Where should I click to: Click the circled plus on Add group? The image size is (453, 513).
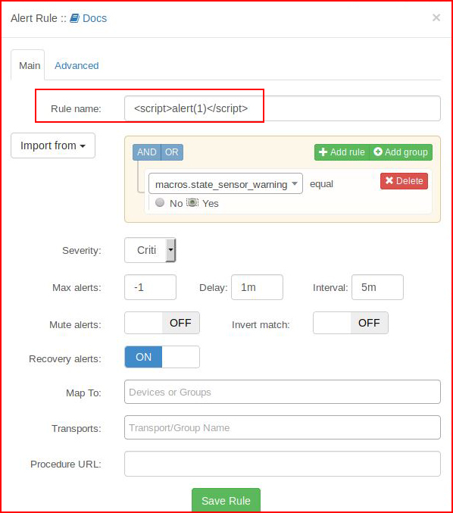(378, 152)
